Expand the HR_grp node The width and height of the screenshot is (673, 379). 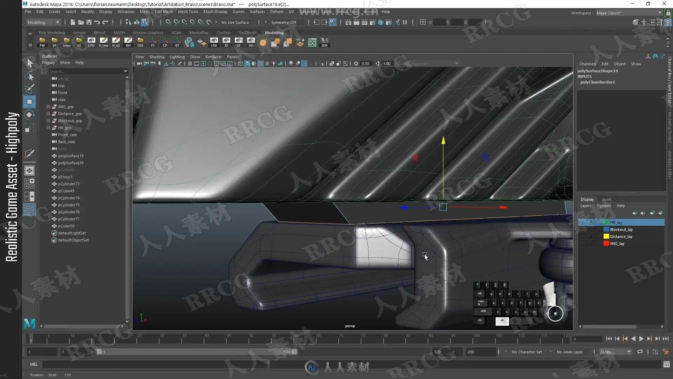coord(48,127)
